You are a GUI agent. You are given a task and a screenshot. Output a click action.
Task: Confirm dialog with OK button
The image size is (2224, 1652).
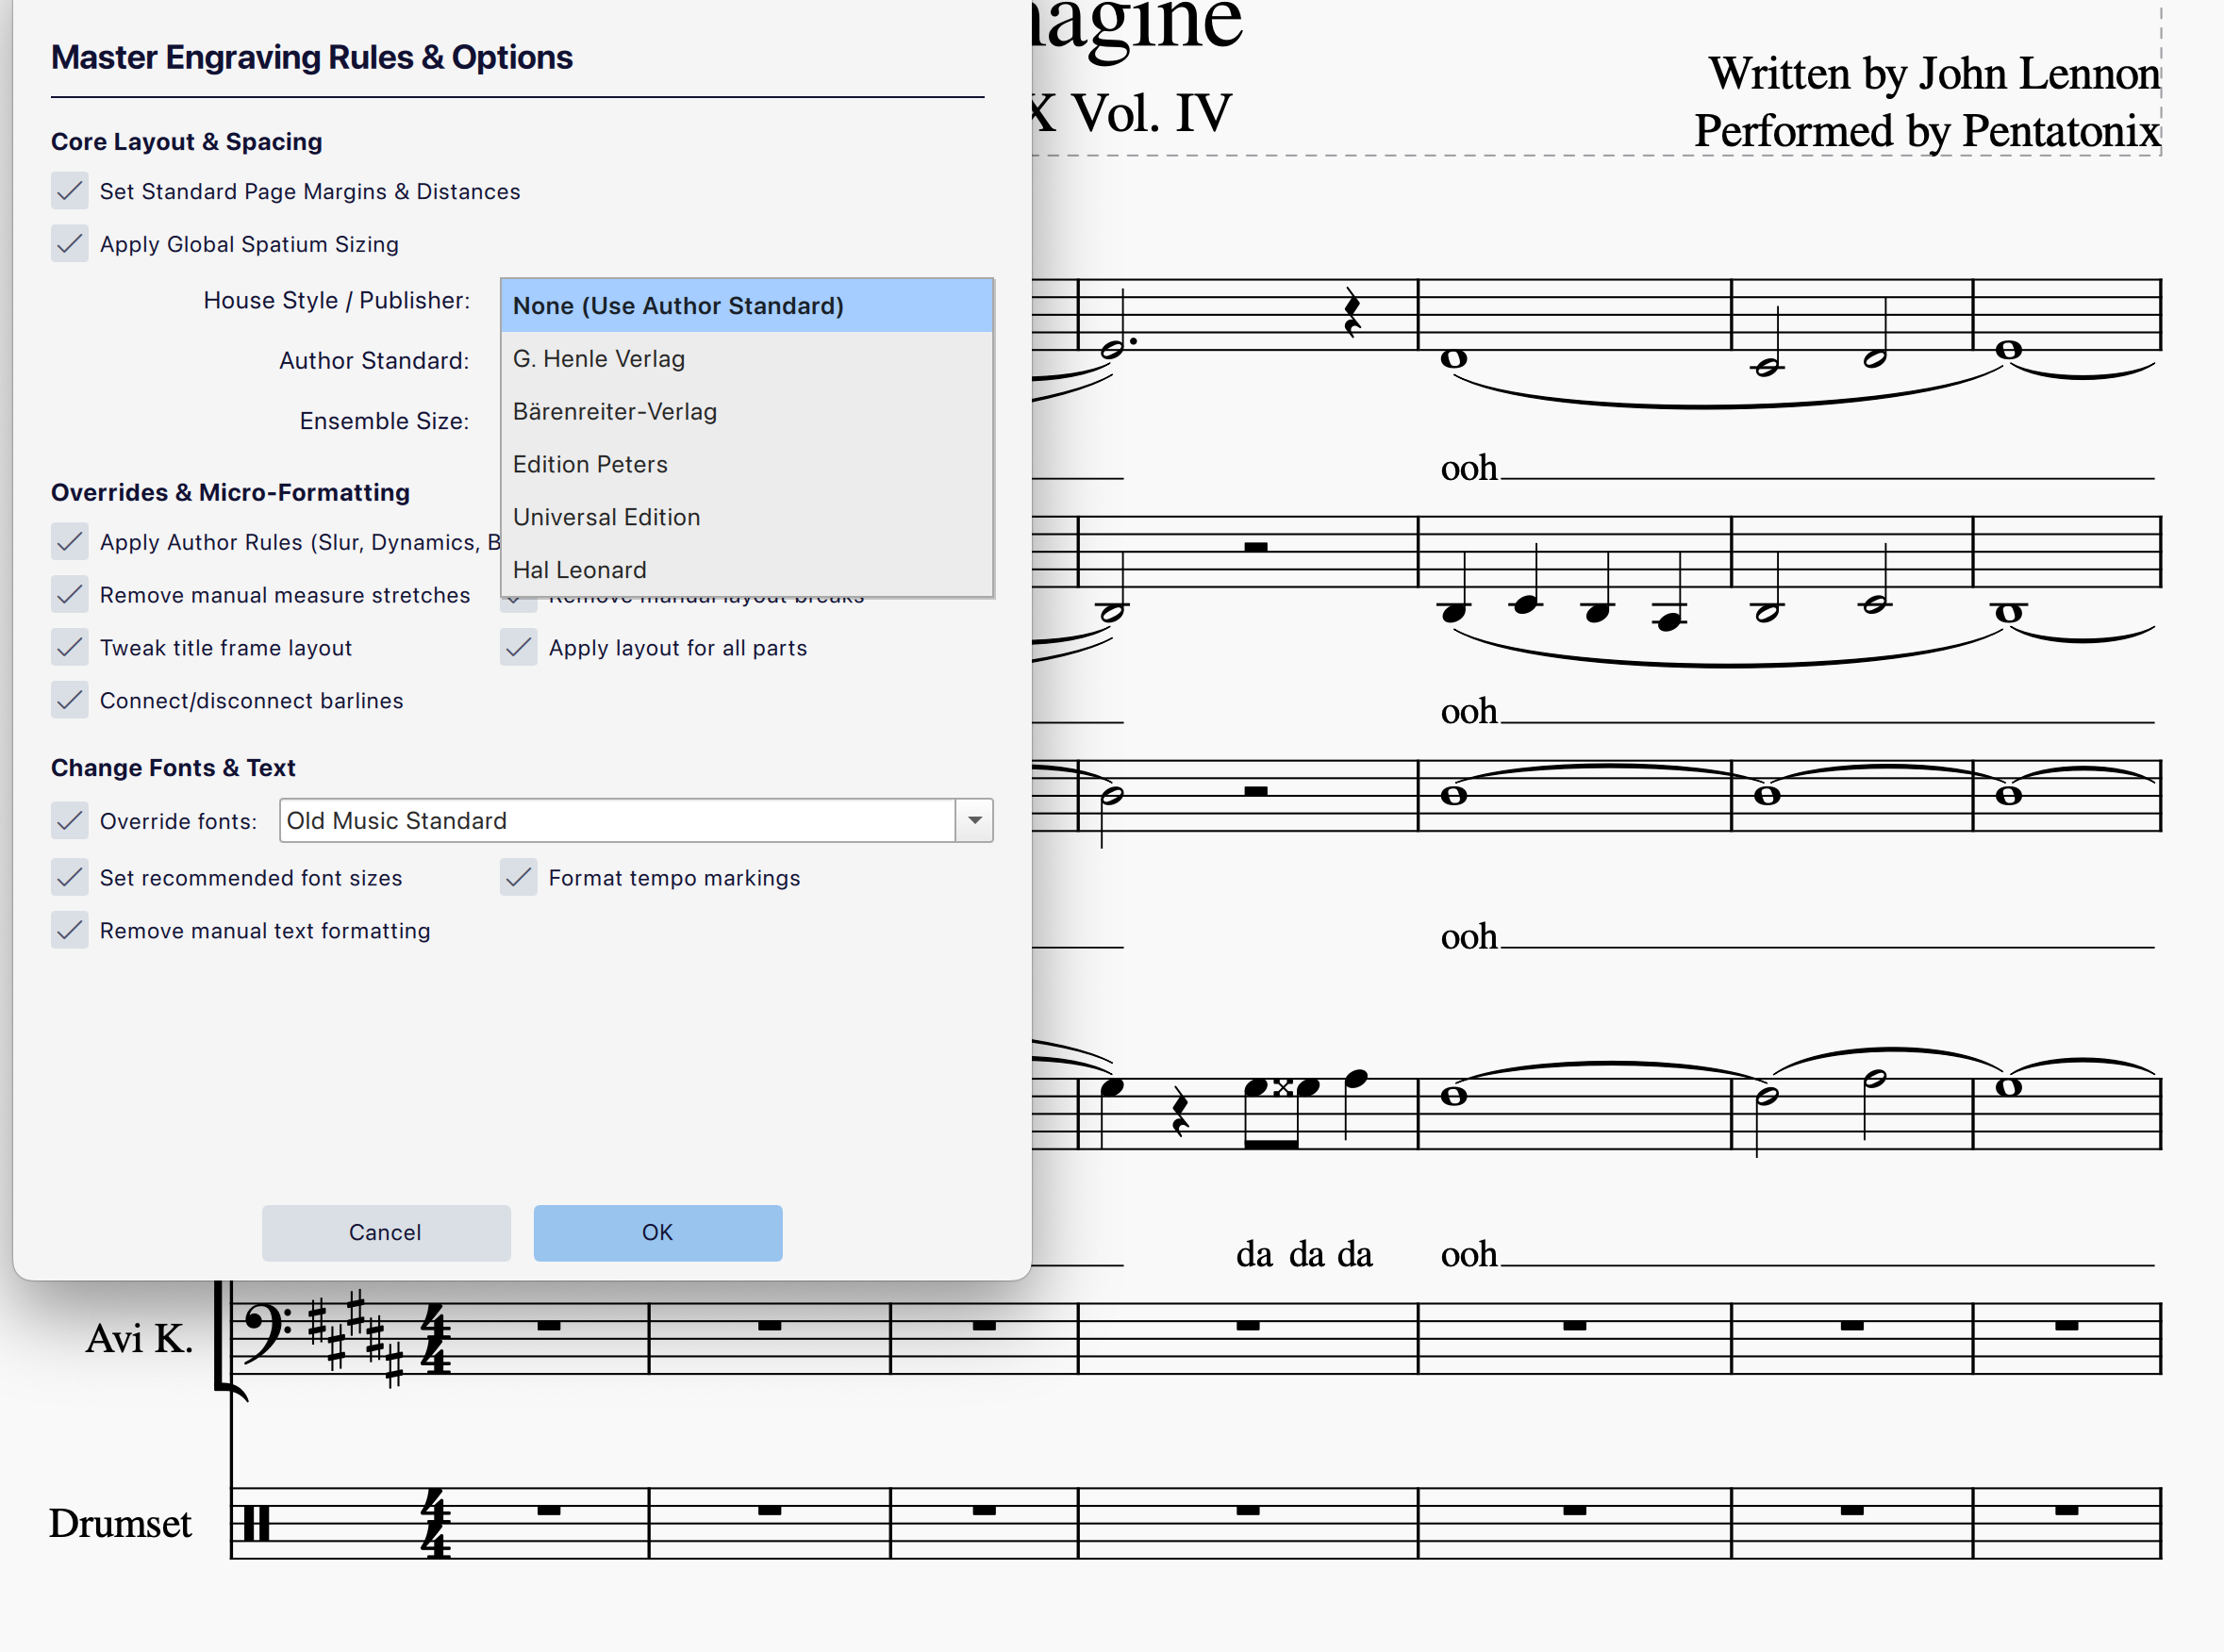click(x=658, y=1232)
